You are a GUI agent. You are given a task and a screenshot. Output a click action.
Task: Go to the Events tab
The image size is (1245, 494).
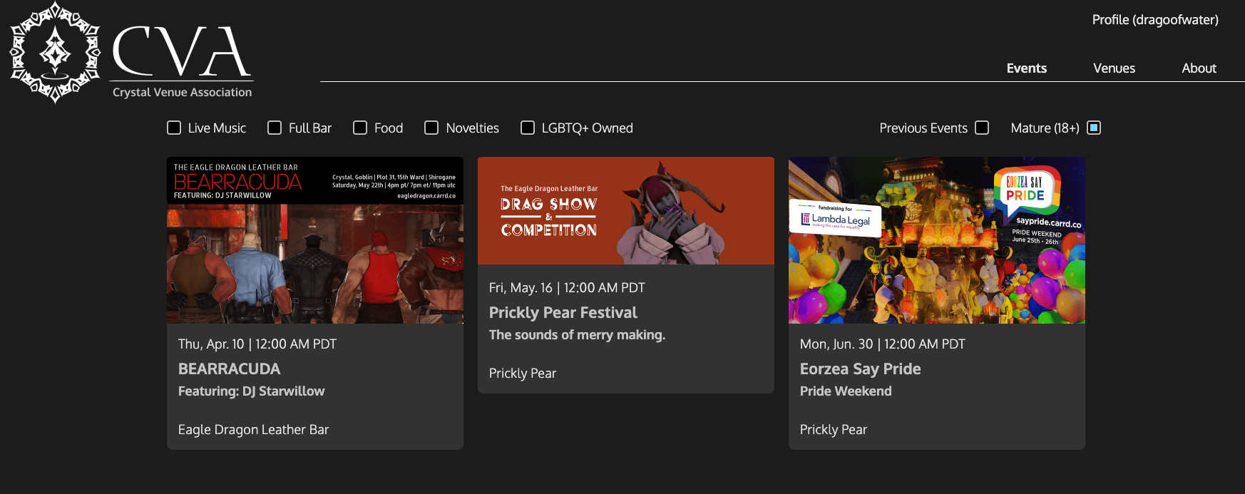[1026, 68]
